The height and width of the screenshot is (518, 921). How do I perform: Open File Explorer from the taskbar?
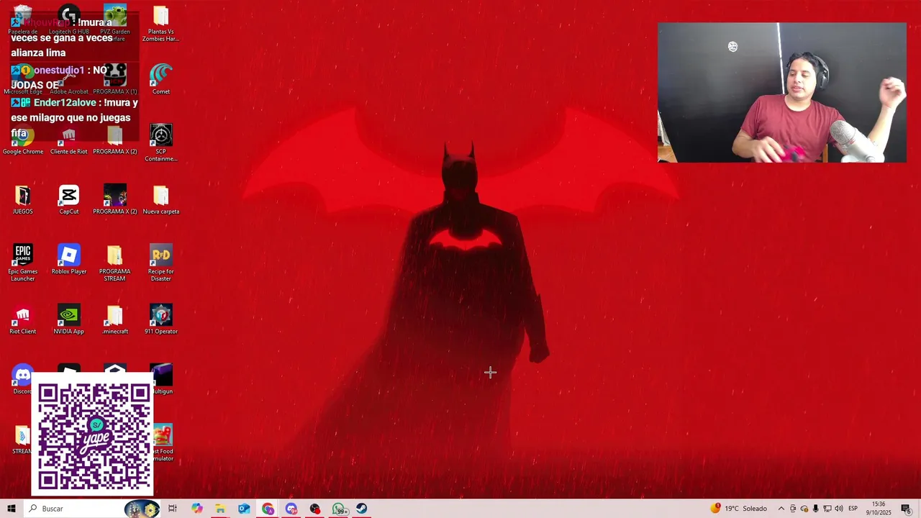coord(220,509)
